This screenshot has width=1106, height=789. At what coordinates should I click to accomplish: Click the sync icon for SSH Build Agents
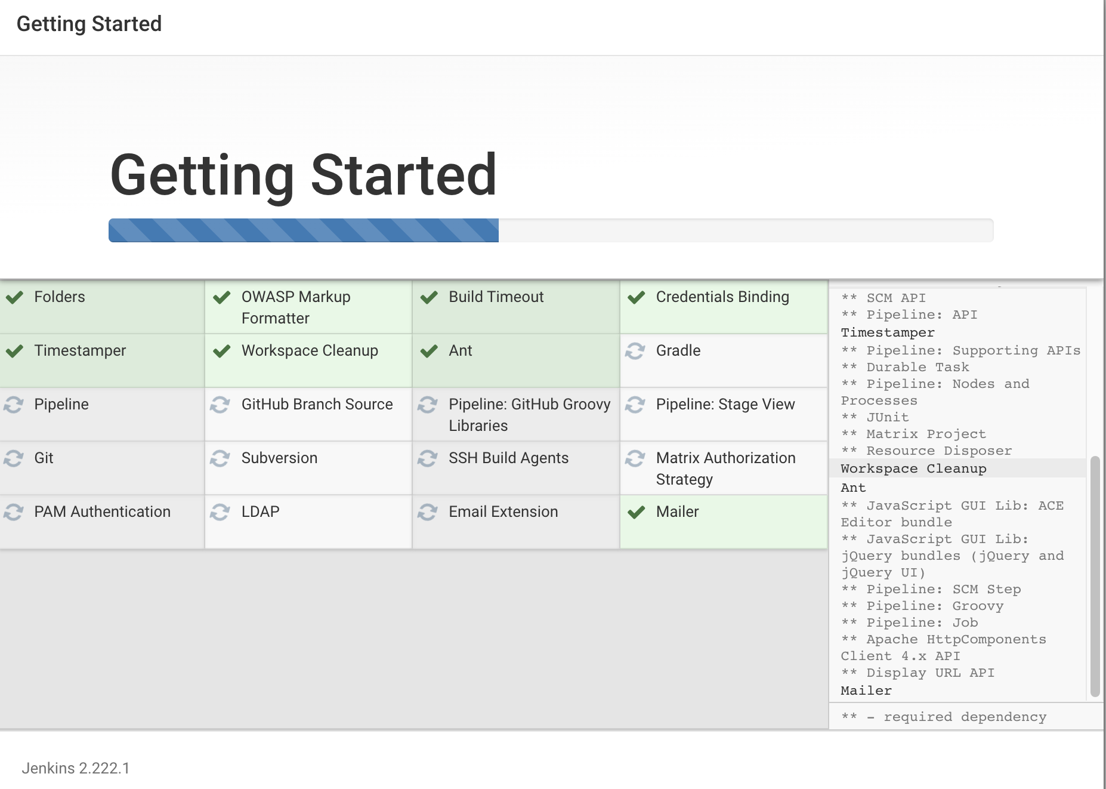point(428,458)
